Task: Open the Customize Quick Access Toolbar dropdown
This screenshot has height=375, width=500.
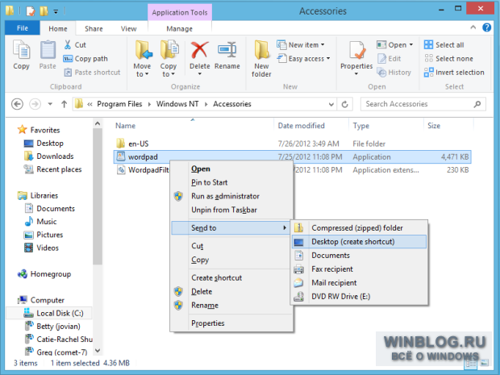Action: (56, 12)
